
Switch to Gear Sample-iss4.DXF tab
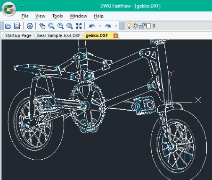coord(58,35)
